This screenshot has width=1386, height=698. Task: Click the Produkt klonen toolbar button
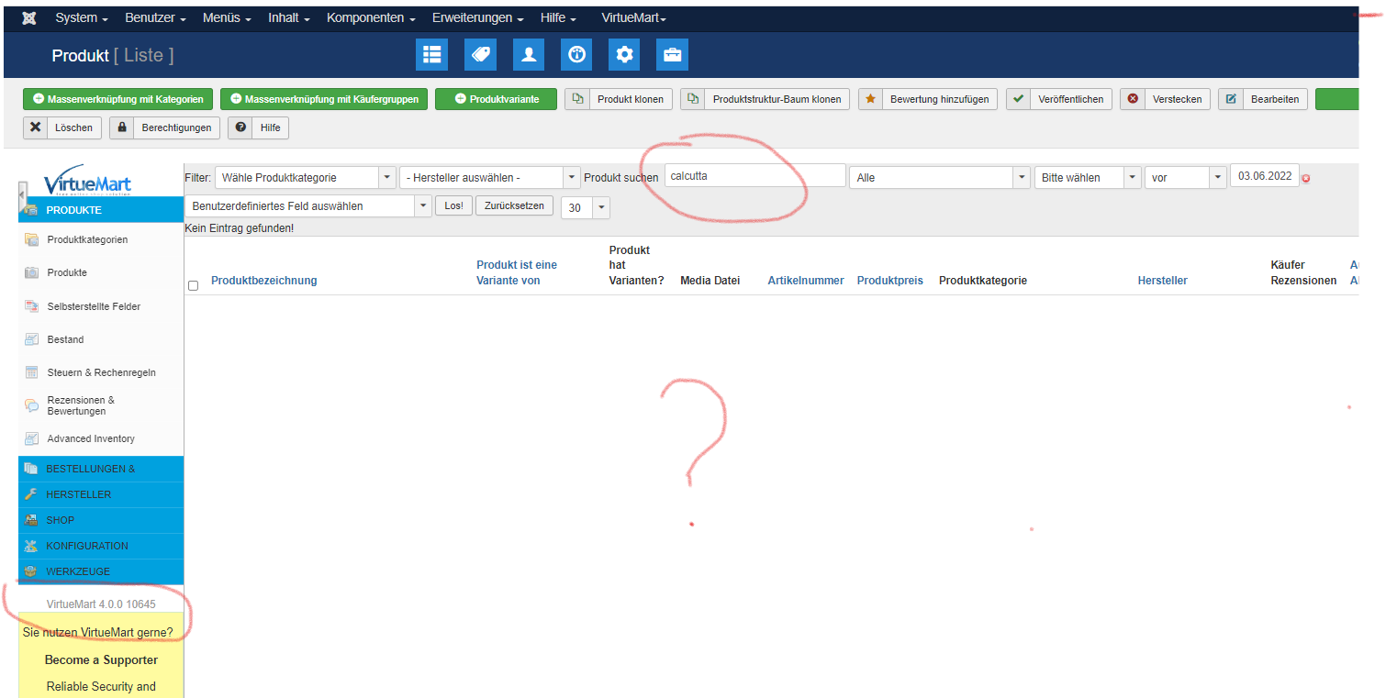coord(620,99)
